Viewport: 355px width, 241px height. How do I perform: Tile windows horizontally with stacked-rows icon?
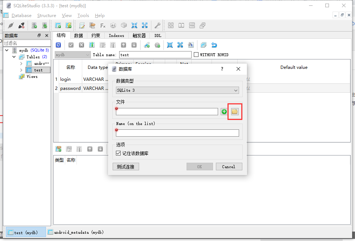click(x=192, y=25)
